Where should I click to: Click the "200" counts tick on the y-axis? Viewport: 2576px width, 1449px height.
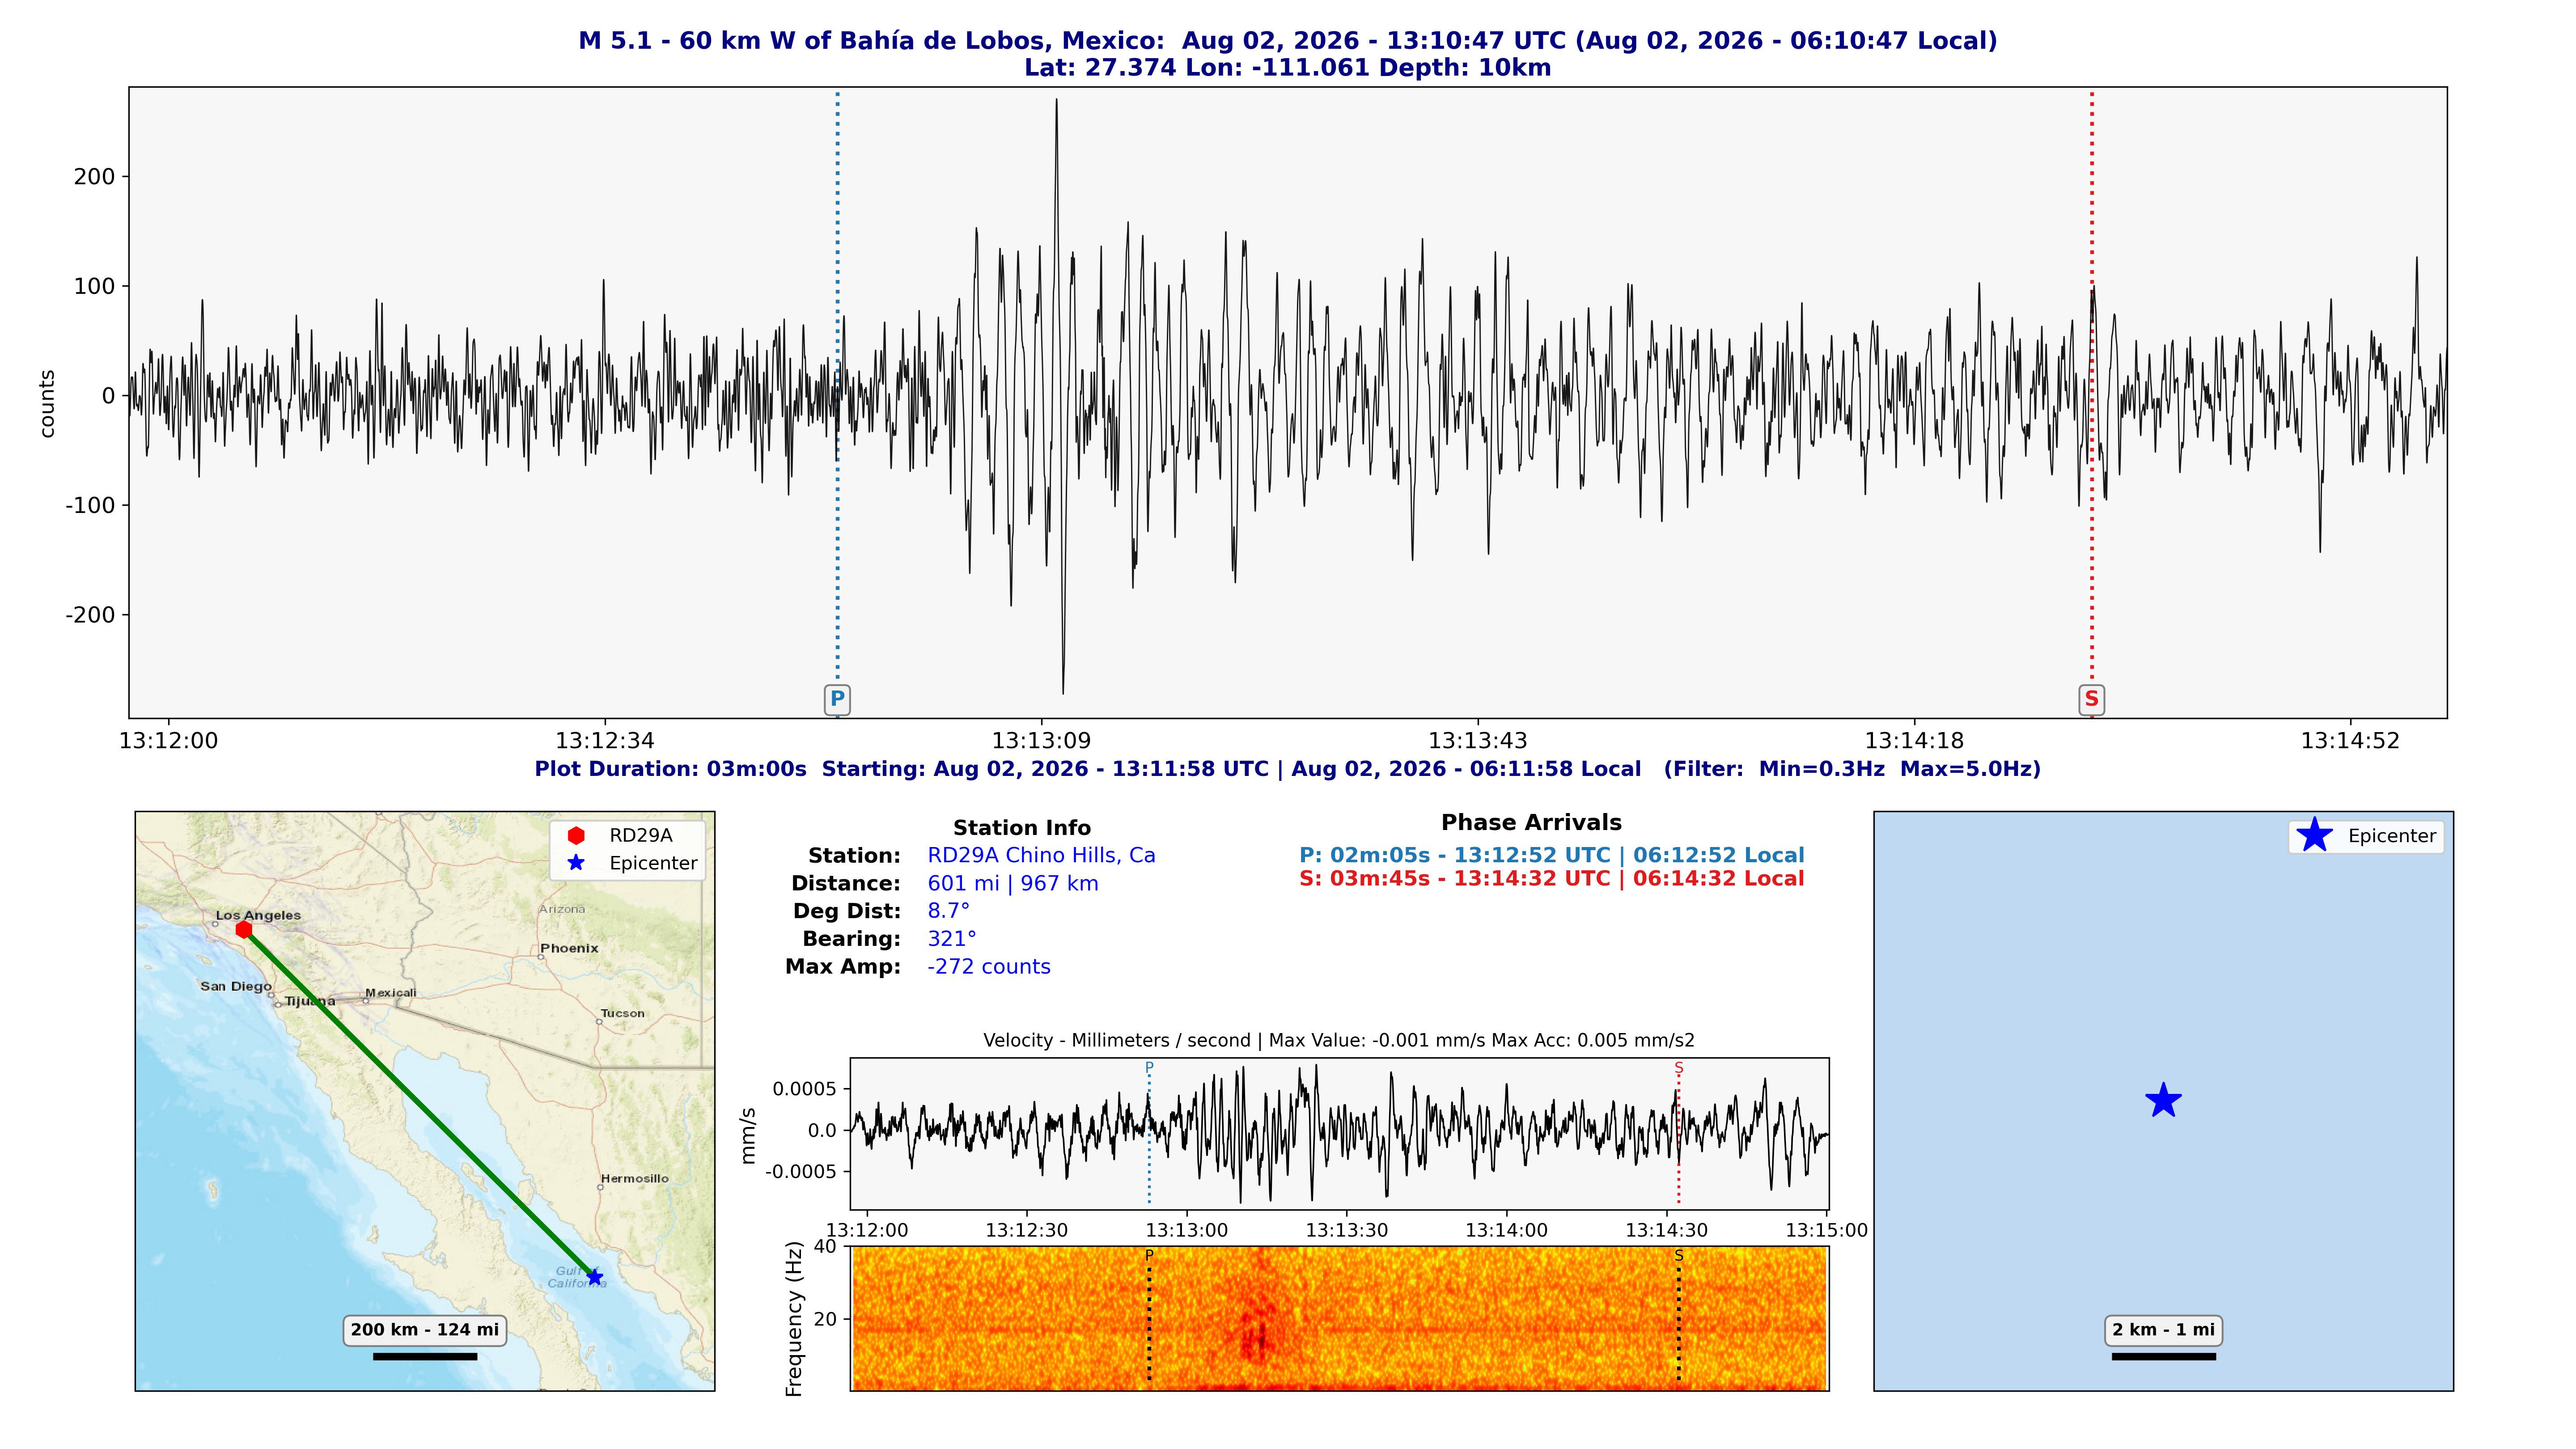(95, 177)
